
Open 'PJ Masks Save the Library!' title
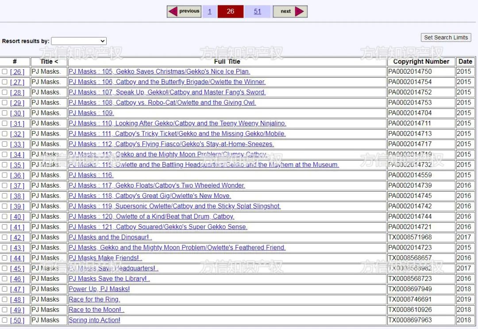pyautogui.click(x=109, y=279)
